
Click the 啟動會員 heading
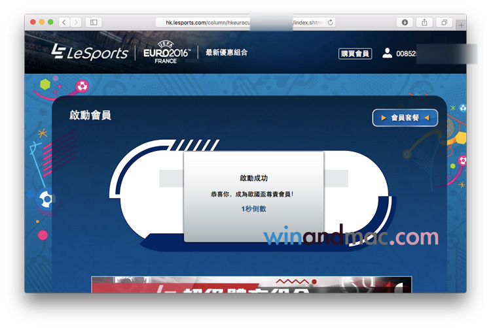90,115
